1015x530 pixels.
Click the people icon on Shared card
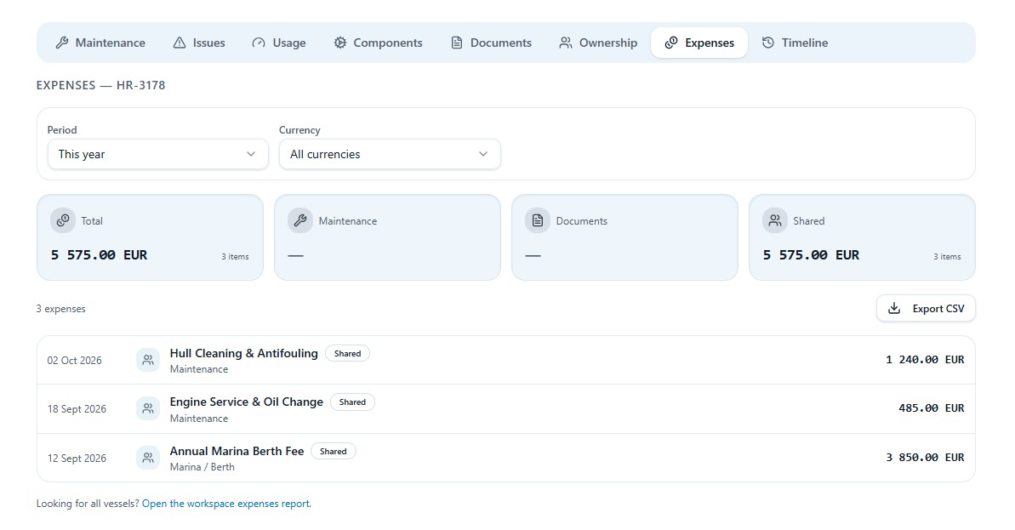[775, 220]
